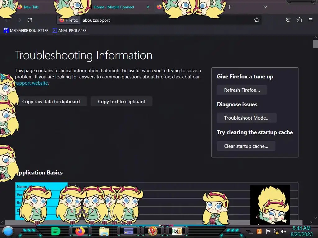Click the network tray icon

276,231
